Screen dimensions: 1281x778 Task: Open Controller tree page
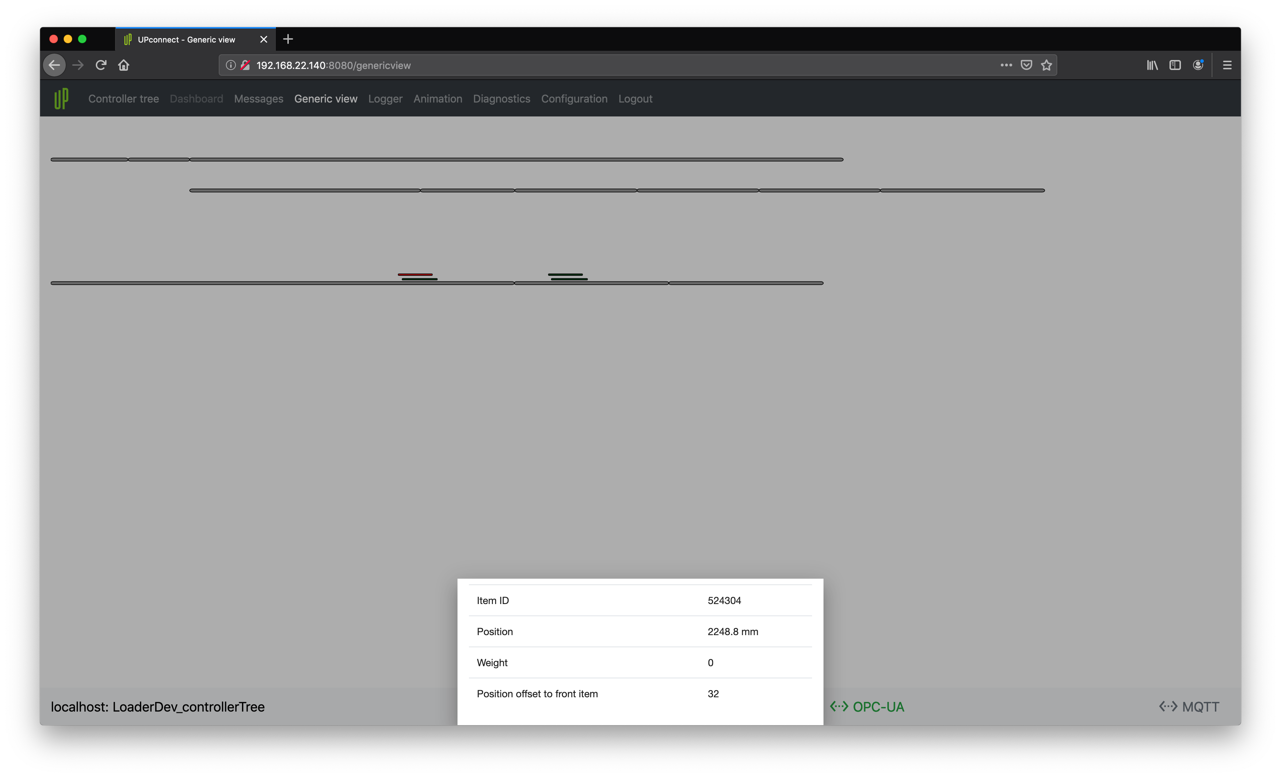123,99
